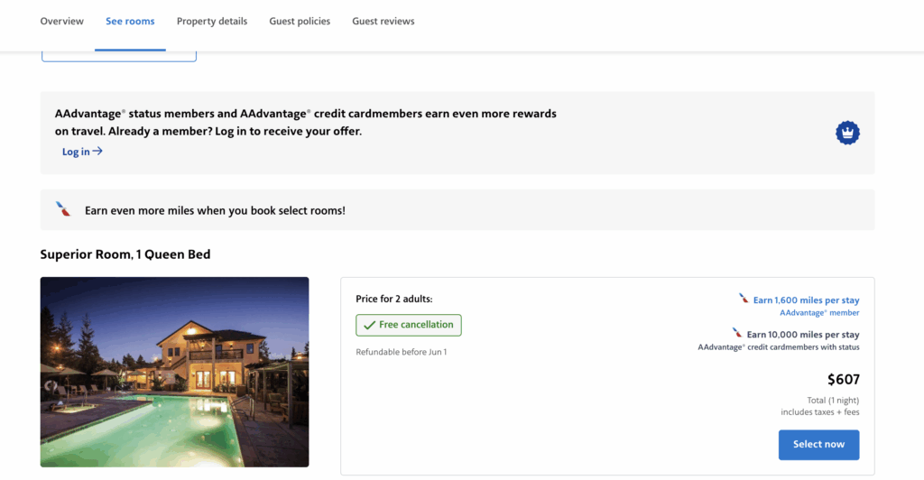The width and height of the screenshot is (924, 480).
Task: Go to the Guest policies tab
Action: [x=300, y=22]
